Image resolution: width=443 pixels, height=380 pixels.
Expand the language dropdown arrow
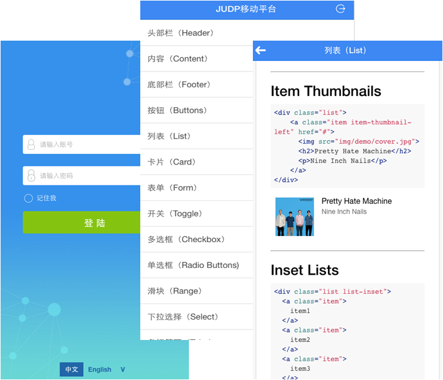(x=122, y=370)
